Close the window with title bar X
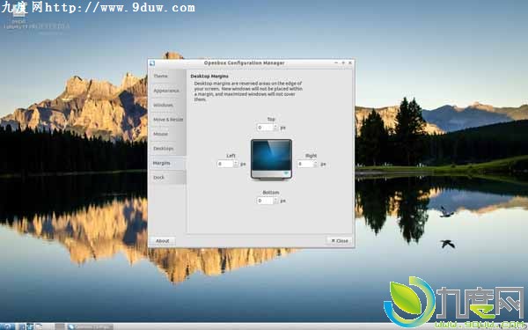 pyautogui.click(x=350, y=63)
